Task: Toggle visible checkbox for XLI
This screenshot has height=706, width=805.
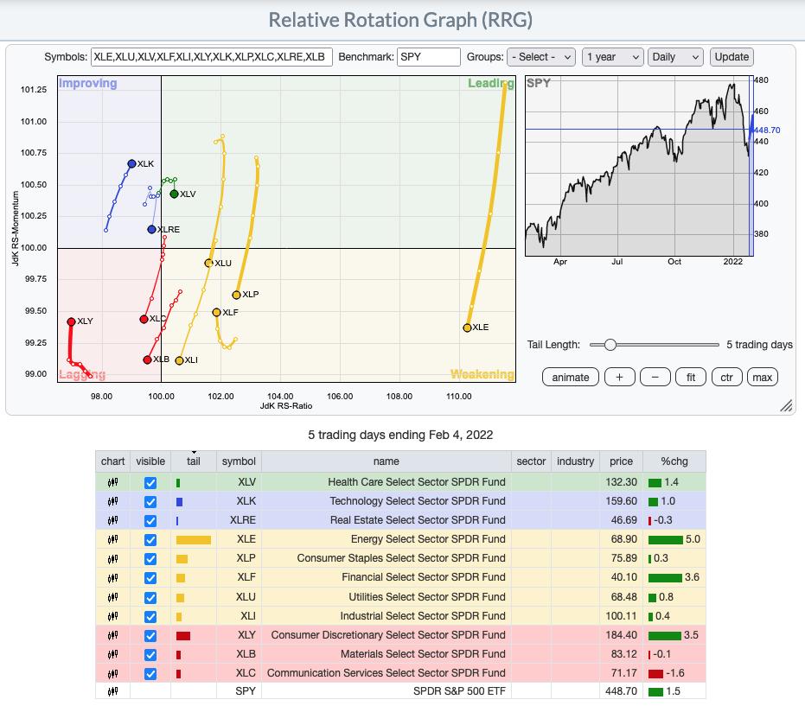Action: pyautogui.click(x=150, y=616)
